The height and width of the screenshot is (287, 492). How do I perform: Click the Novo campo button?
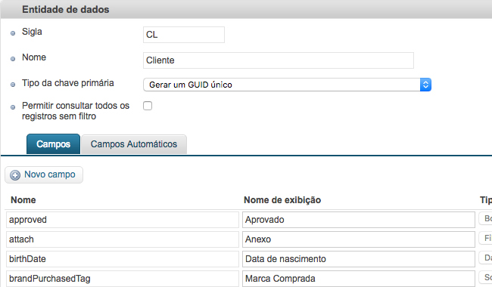click(44, 174)
